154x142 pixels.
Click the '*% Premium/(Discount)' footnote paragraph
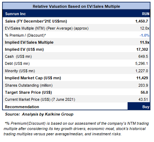pyautogui.click(x=76, y=129)
